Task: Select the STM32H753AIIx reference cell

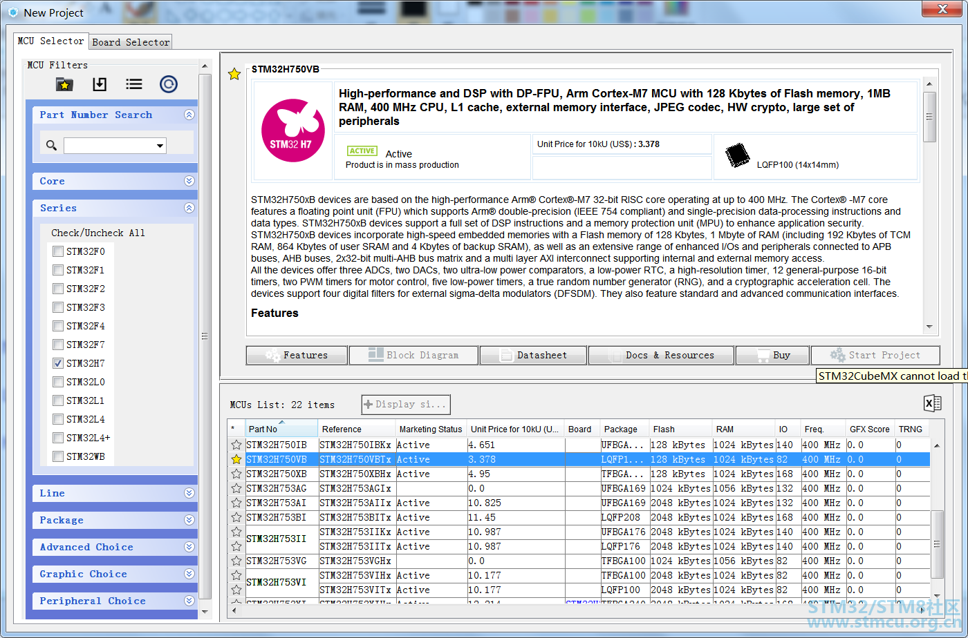Action: pyautogui.click(x=357, y=503)
